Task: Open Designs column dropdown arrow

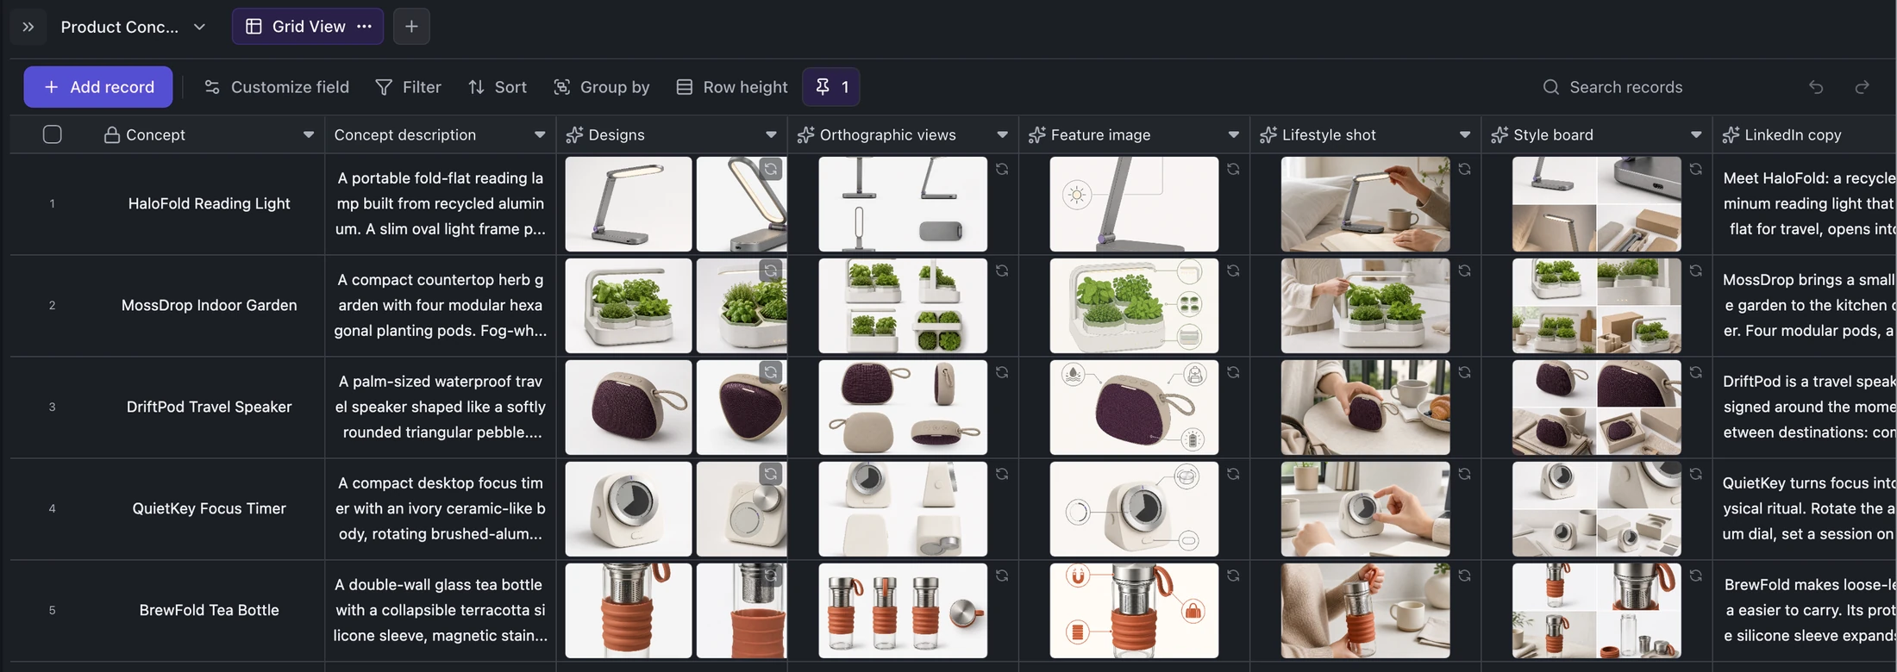Action: pos(771,135)
